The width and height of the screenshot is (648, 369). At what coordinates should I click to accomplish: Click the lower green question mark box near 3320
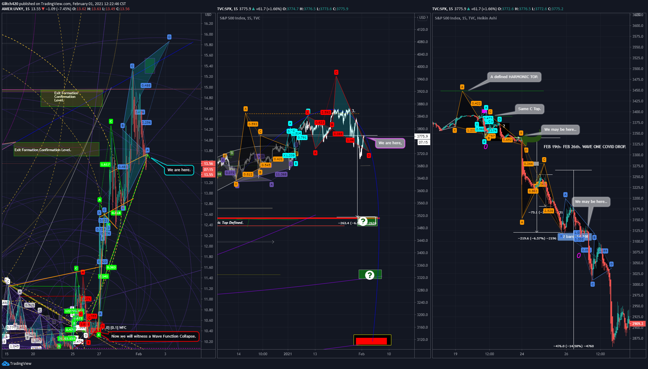(370, 274)
